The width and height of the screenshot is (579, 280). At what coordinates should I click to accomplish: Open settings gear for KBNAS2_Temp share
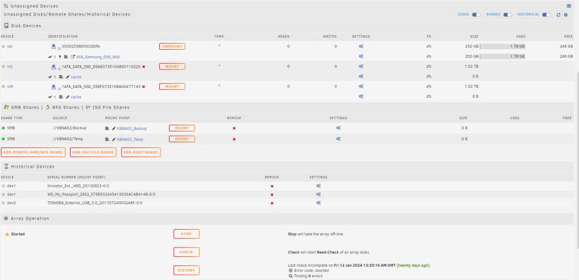[338, 139]
